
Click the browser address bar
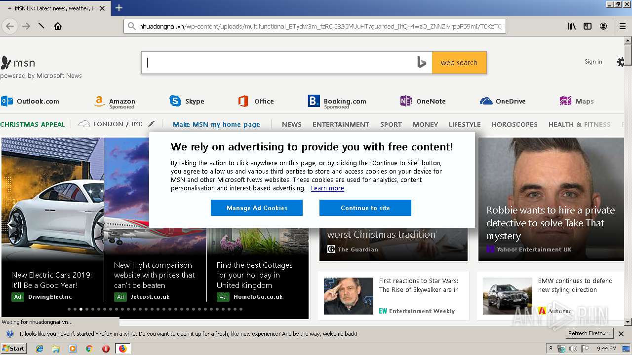point(315,26)
